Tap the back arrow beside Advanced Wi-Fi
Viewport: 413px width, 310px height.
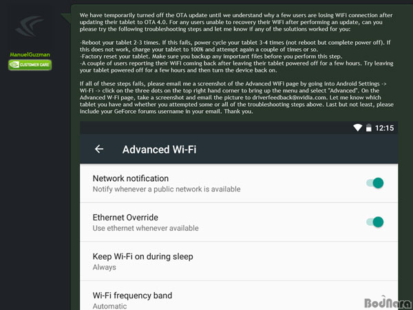(x=99, y=149)
